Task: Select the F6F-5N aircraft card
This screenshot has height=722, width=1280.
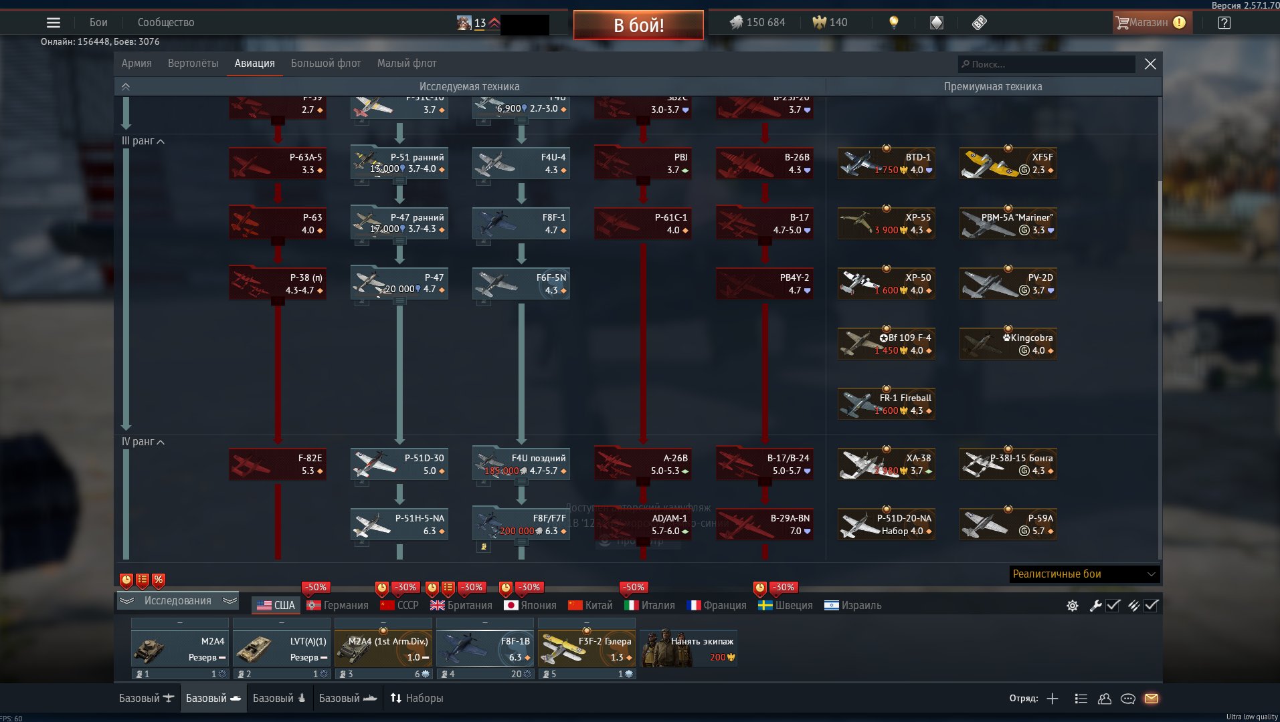Action: click(521, 284)
